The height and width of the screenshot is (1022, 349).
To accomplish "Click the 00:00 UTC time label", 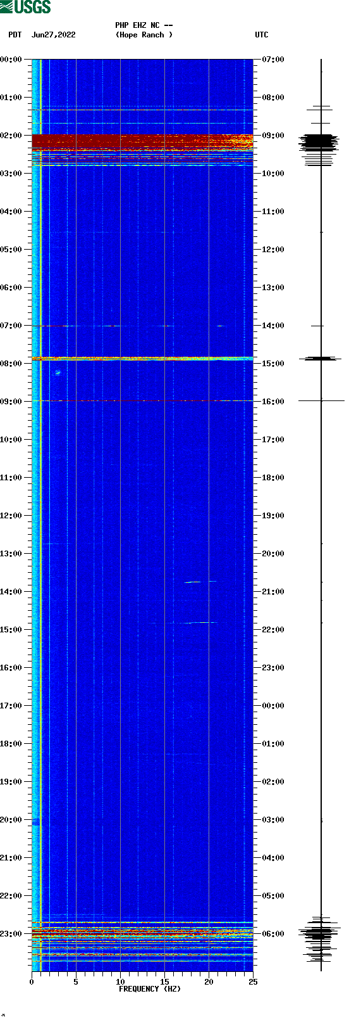I will (x=273, y=706).
